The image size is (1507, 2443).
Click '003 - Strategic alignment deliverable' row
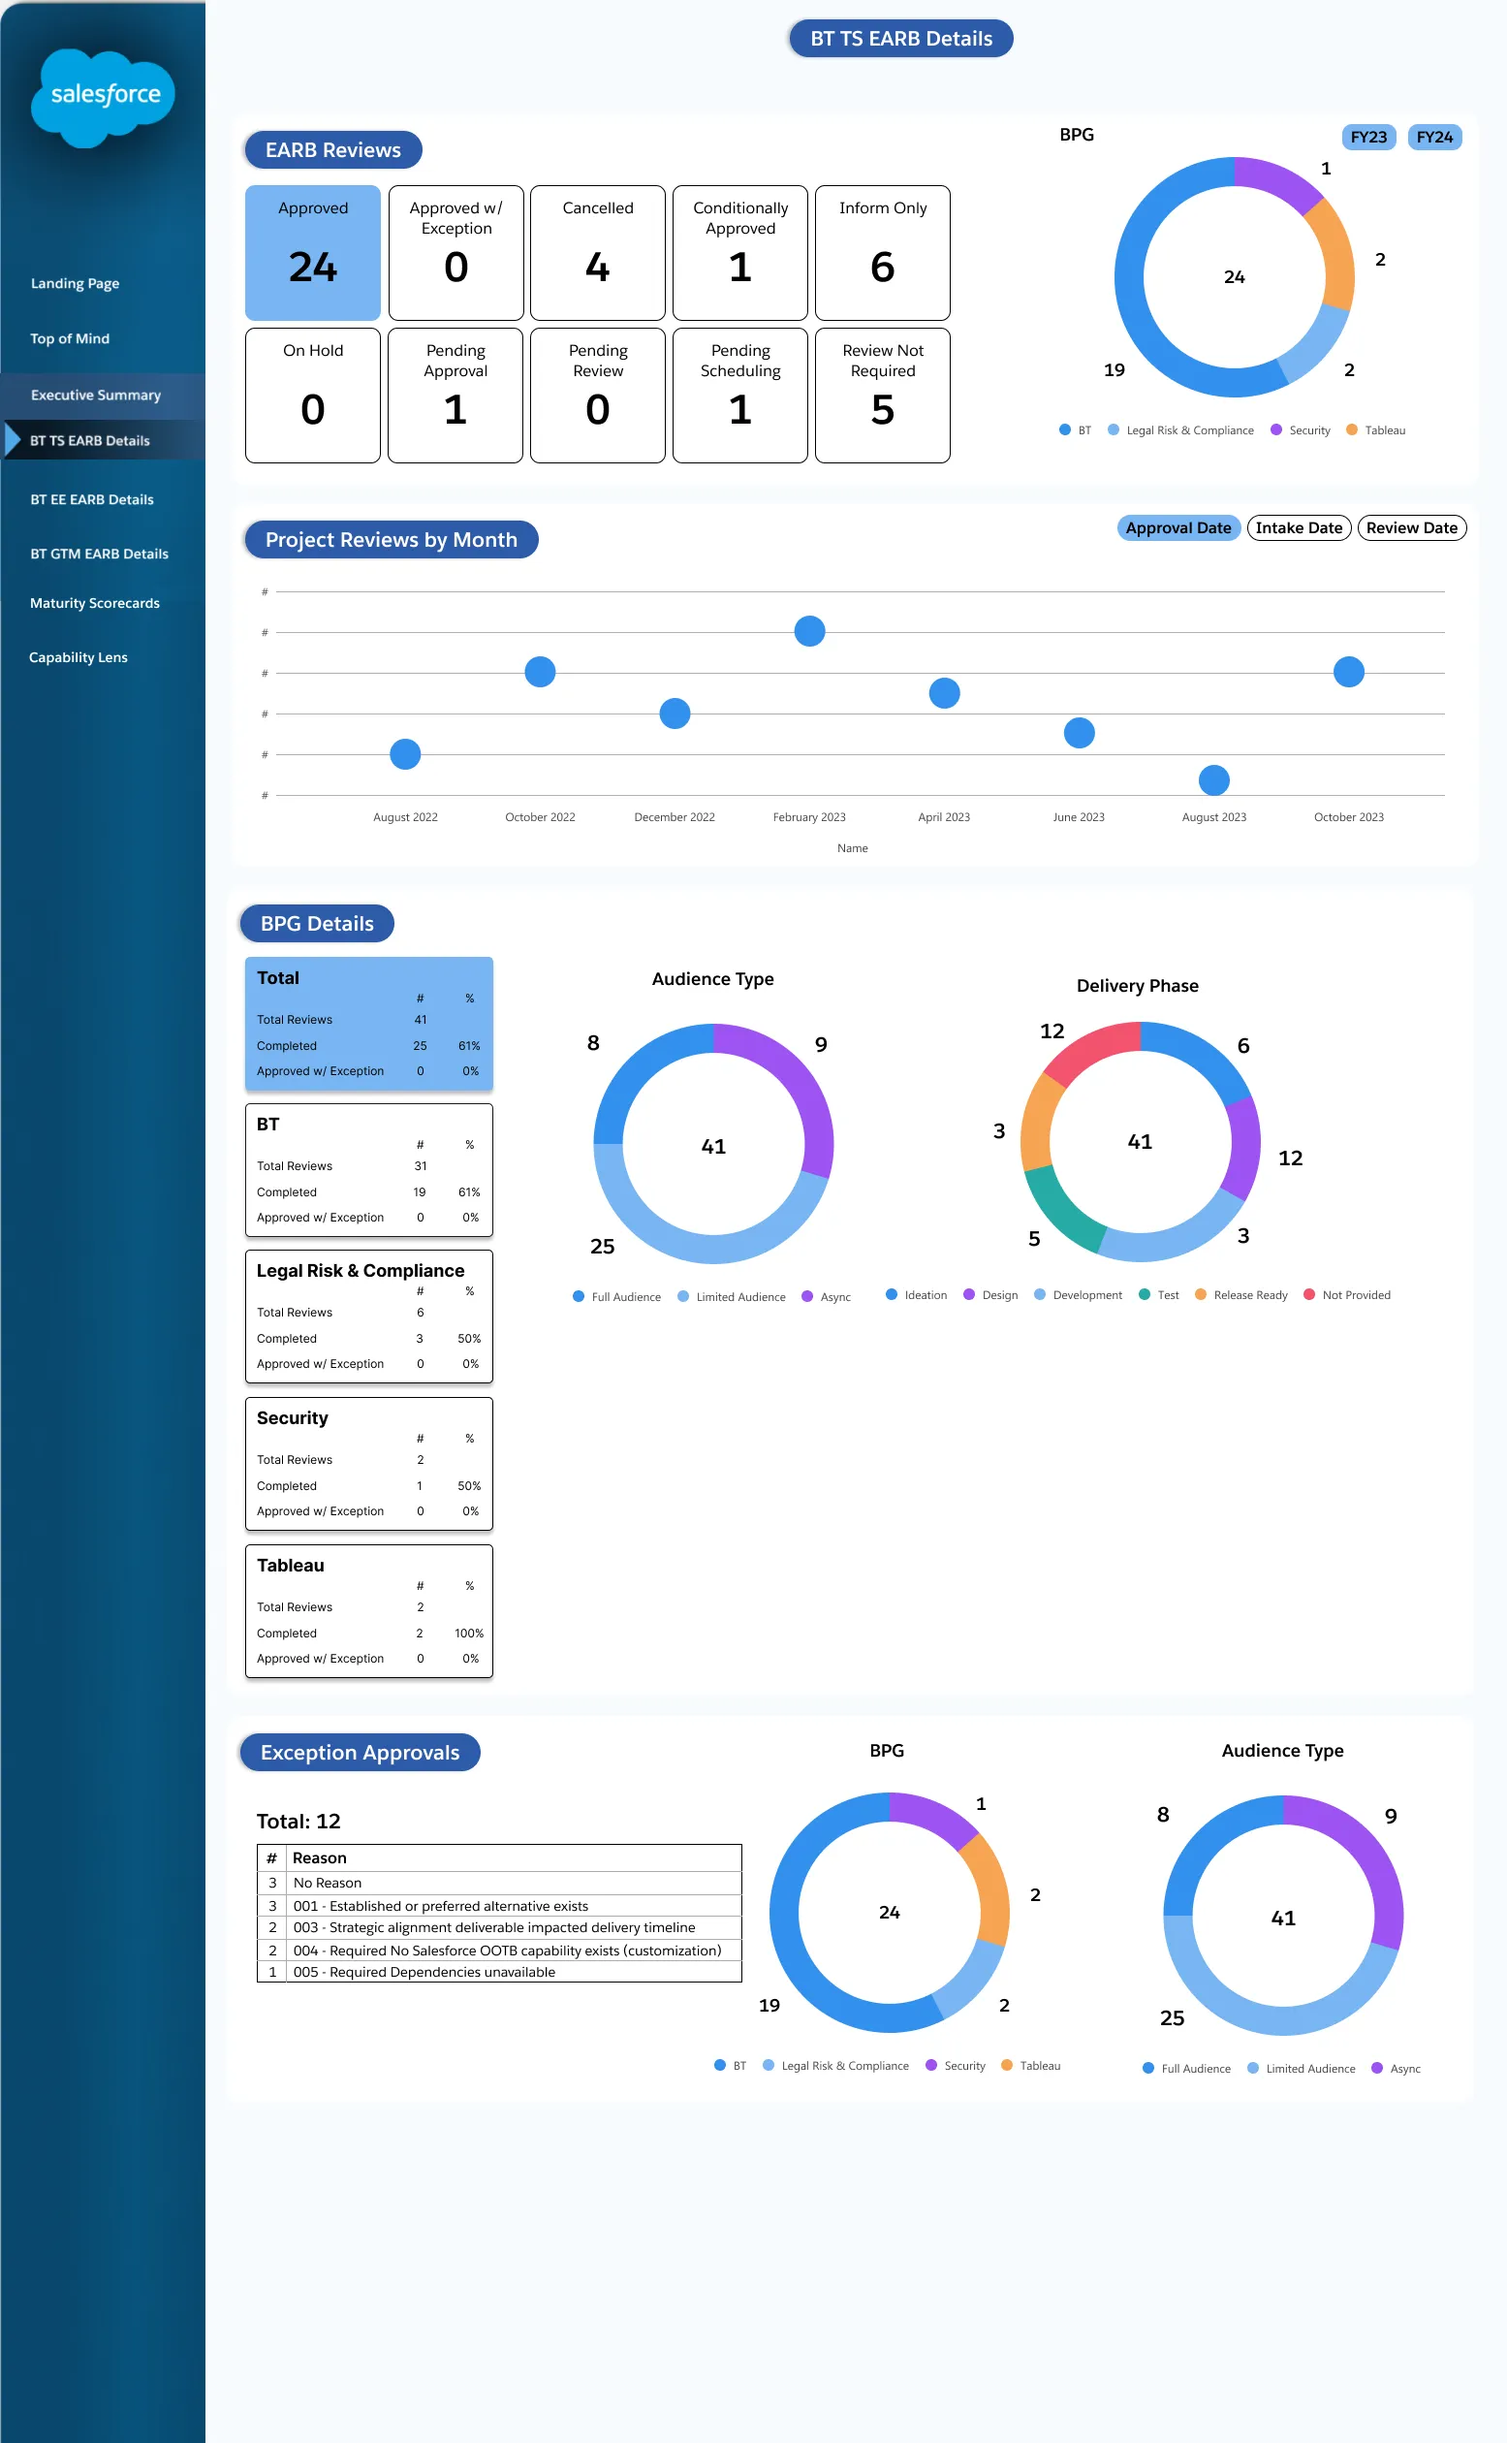[499, 1926]
